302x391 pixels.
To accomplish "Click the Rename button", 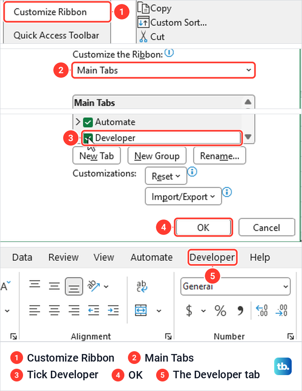I will tap(219, 156).
